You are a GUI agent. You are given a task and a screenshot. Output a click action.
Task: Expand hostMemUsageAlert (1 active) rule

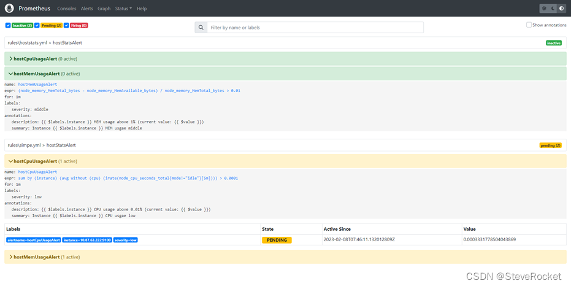click(x=285, y=257)
